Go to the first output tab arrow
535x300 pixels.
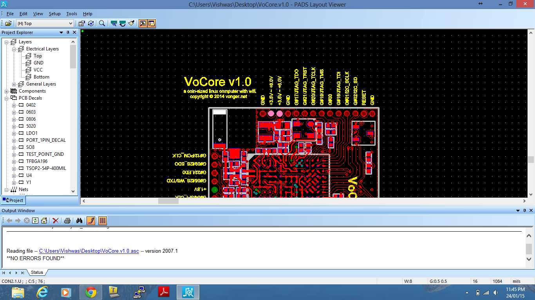click(4, 272)
